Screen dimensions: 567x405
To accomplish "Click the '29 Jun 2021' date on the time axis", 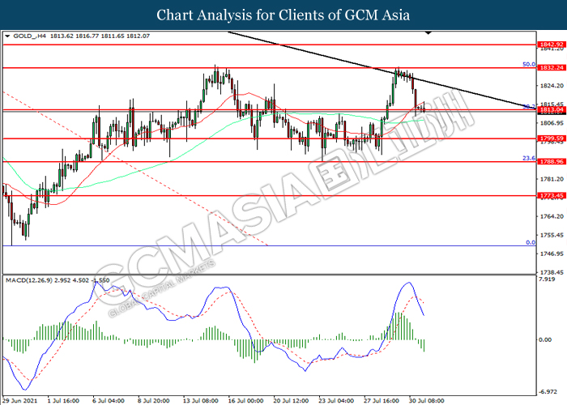I will click(19, 399).
